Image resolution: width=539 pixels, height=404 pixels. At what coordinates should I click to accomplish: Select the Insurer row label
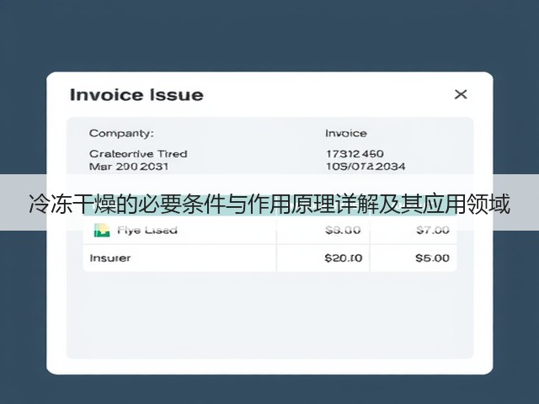[110, 258]
